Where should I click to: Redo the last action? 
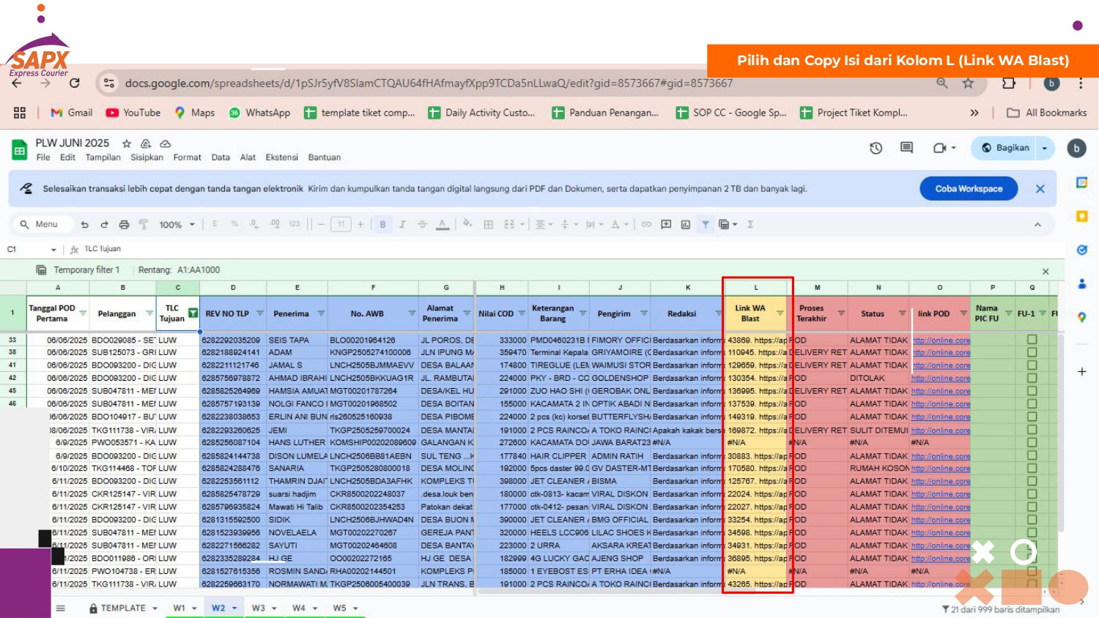click(x=104, y=225)
